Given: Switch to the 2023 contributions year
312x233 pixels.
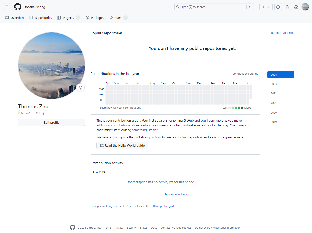Looking at the screenshot, I should [x=274, y=84].
